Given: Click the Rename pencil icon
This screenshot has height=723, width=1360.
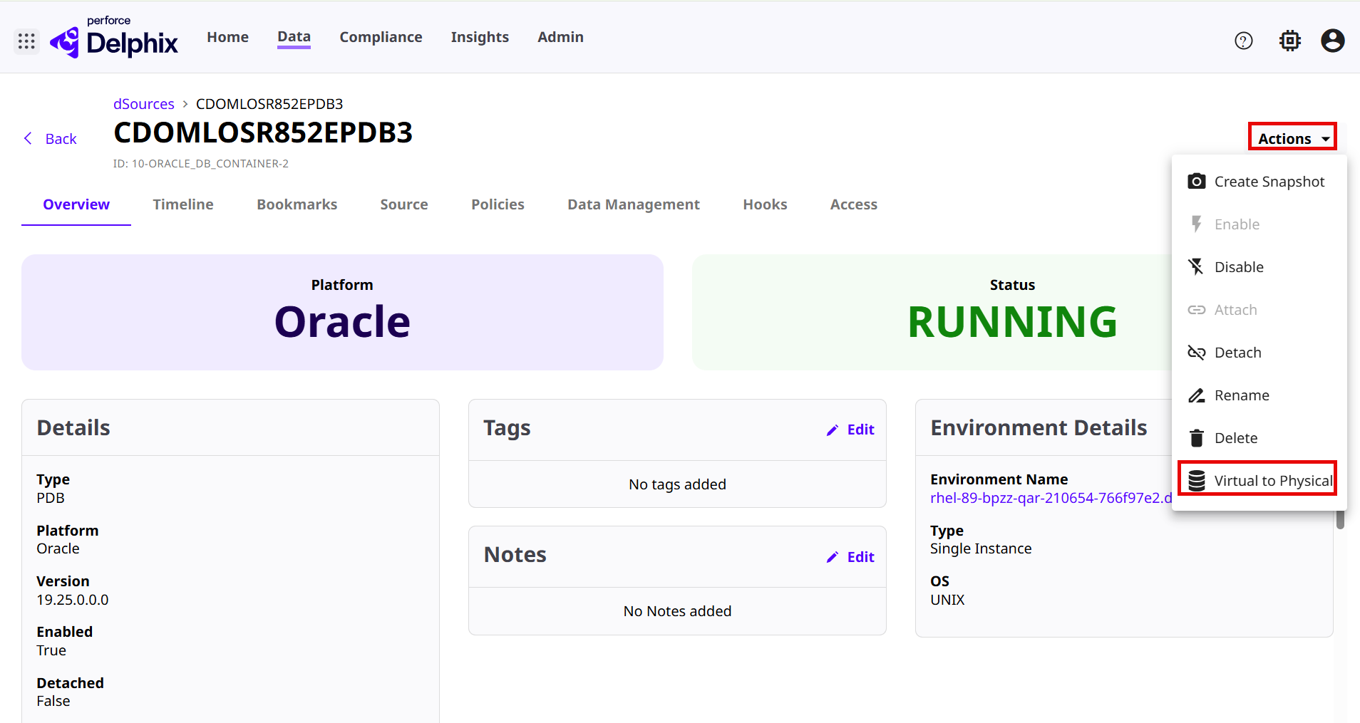Looking at the screenshot, I should pos(1196,395).
